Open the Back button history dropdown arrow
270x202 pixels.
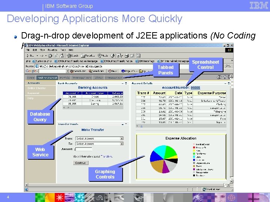tap(37, 56)
